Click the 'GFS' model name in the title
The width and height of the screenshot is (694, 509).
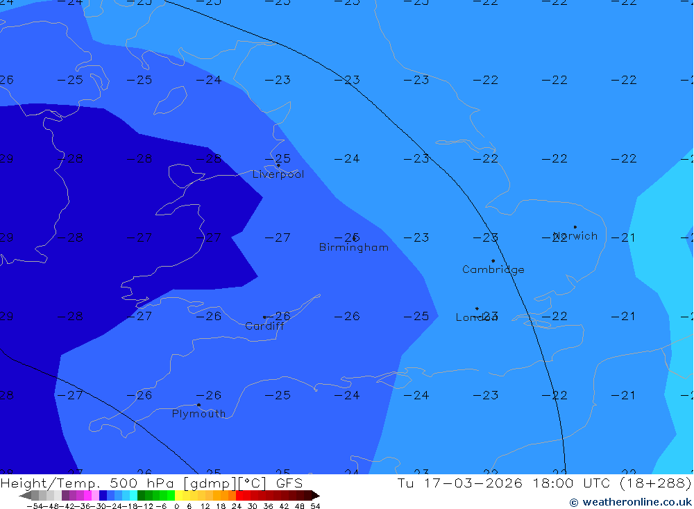tap(289, 483)
